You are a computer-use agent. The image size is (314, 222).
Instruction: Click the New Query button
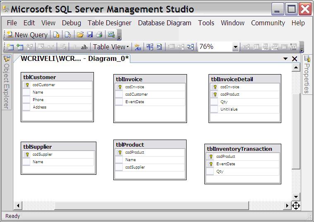pyautogui.click(x=27, y=35)
